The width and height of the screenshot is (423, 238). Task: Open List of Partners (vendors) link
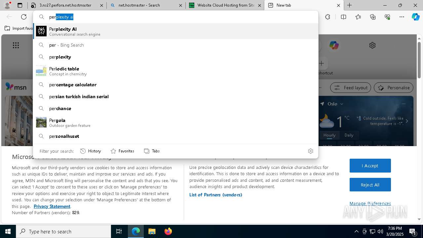click(215, 195)
